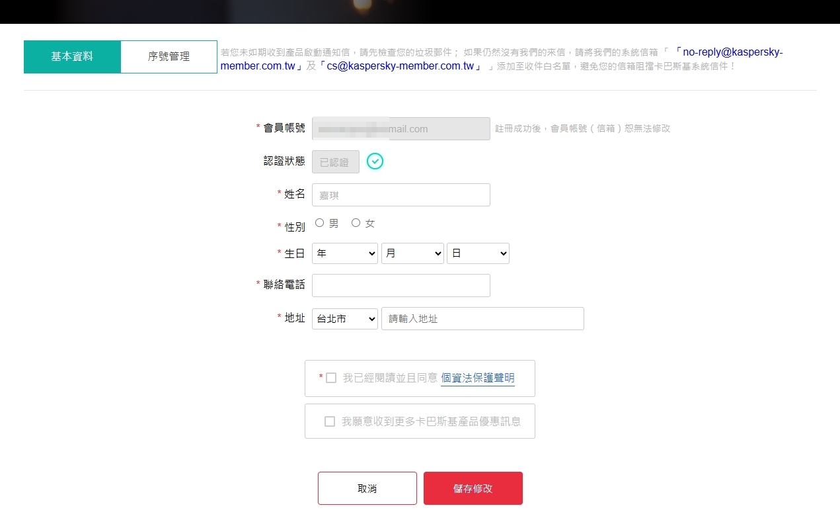
Task: Switch to the 序號管理 tab
Action: [x=169, y=57]
